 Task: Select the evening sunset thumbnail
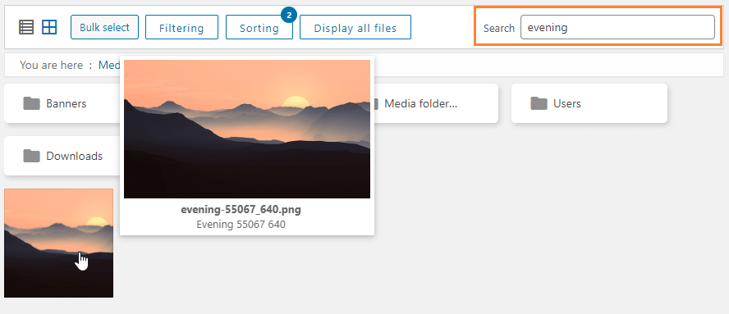58,243
